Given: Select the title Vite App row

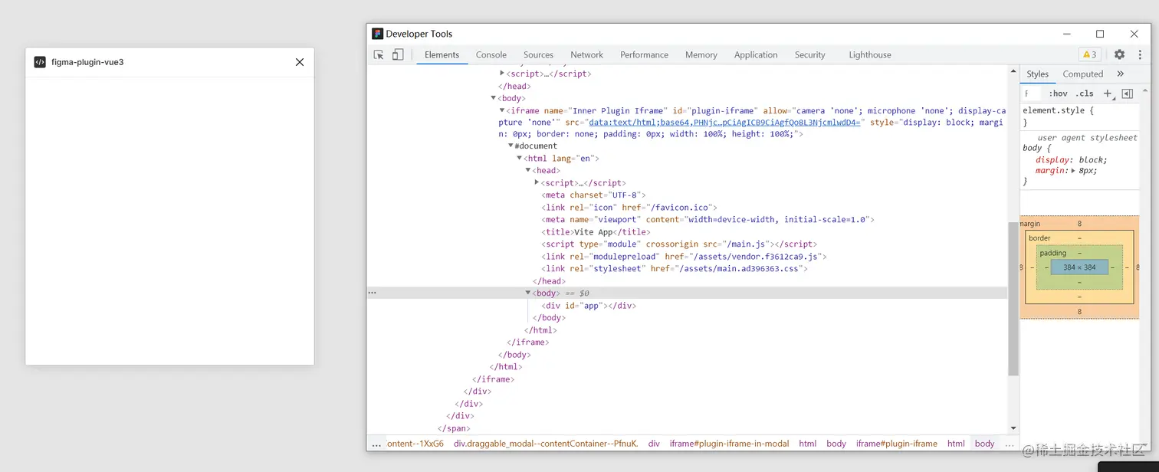Looking at the screenshot, I should (x=596, y=231).
